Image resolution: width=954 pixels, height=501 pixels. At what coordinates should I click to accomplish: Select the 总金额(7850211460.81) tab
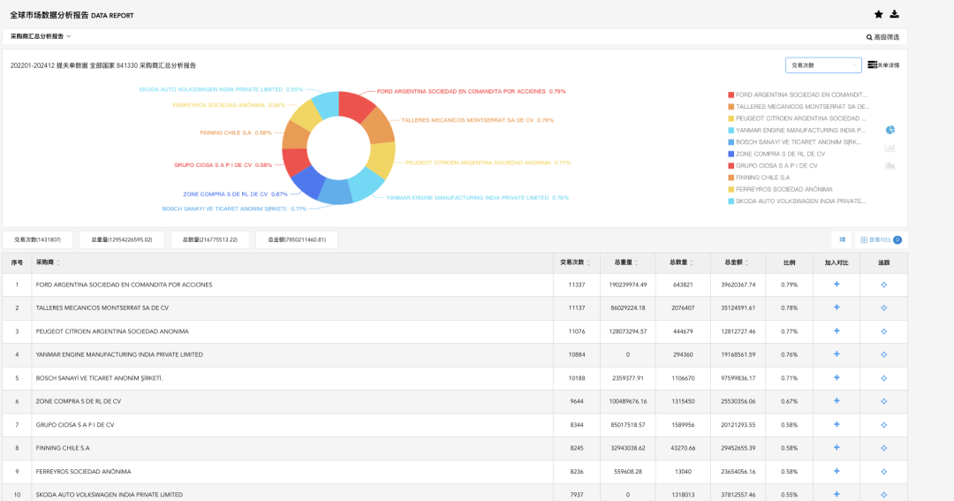click(297, 239)
